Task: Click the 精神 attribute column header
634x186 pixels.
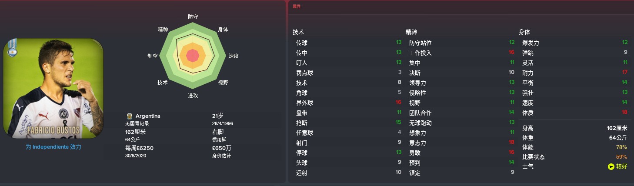Action: (x=411, y=32)
